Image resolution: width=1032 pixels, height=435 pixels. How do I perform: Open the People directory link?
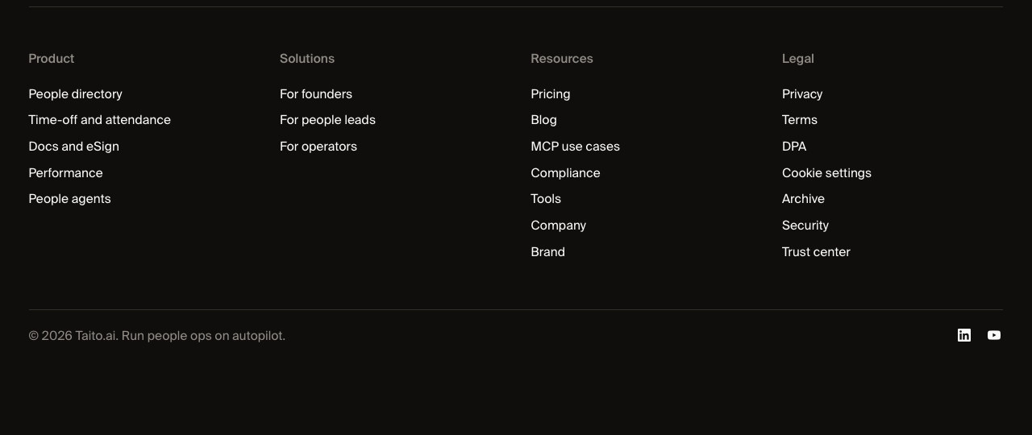76,94
